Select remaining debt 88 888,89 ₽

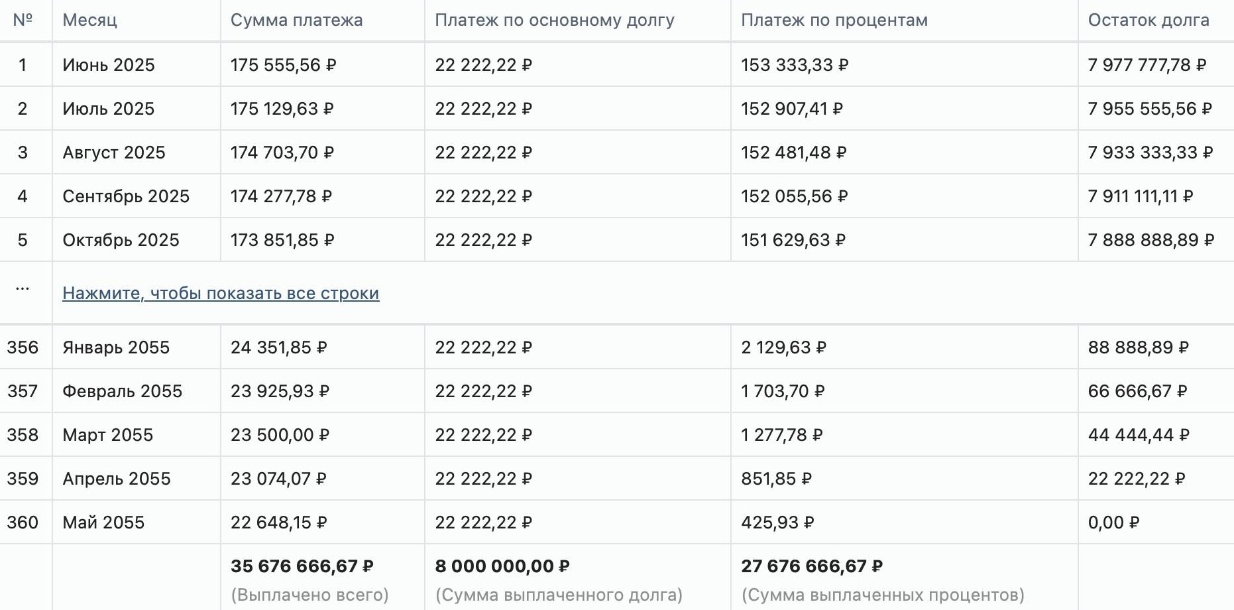click(x=1139, y=347)
